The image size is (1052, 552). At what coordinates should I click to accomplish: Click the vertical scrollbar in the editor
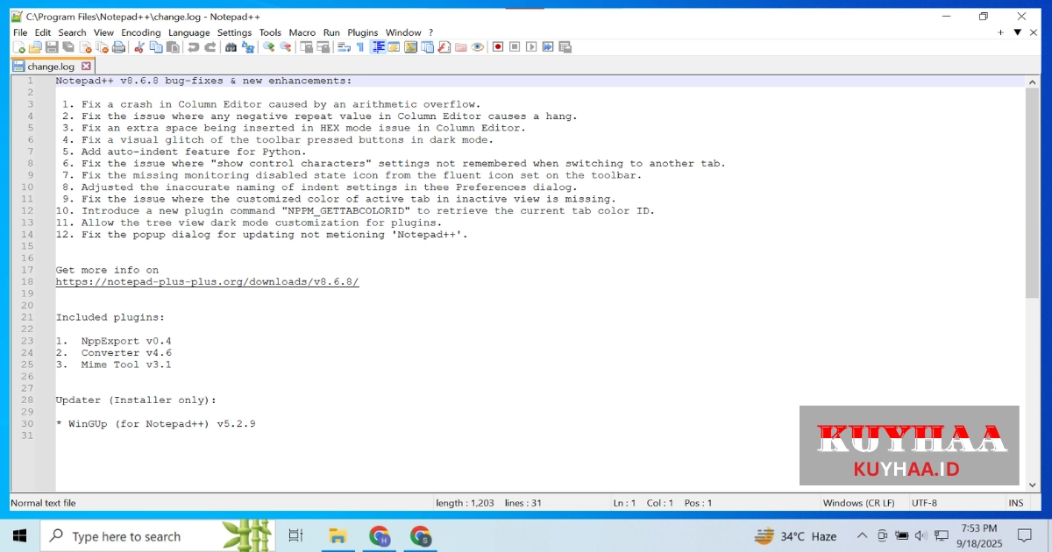tap(1032, 193)
